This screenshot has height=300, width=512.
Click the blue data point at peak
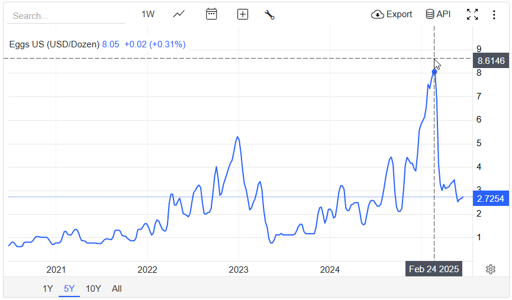(x=434, y=72)
